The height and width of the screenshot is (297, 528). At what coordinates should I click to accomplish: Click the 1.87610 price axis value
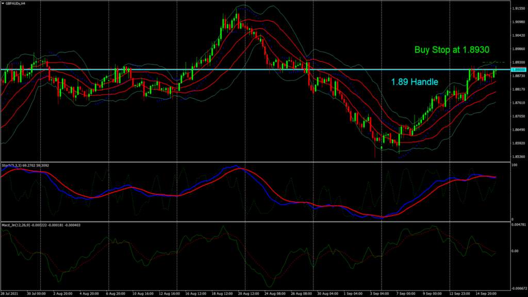519,103
